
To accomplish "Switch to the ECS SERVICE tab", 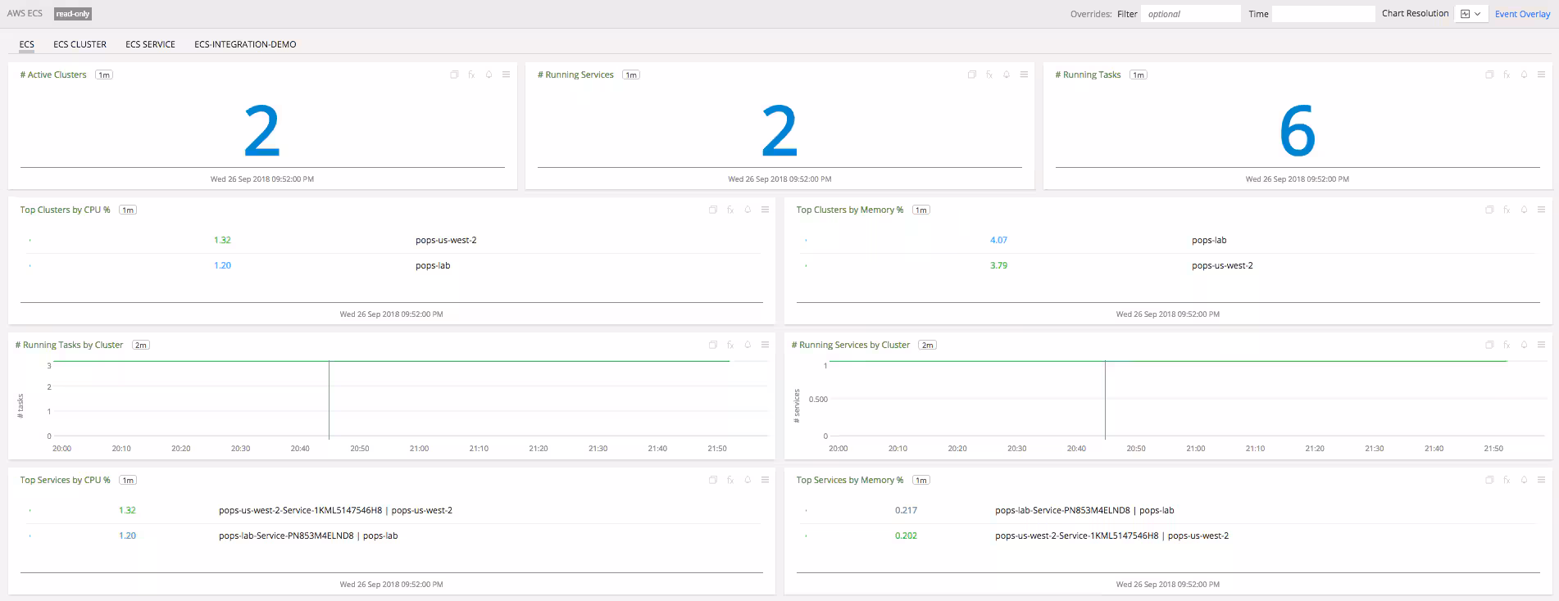I will click(x=150, y=44).
